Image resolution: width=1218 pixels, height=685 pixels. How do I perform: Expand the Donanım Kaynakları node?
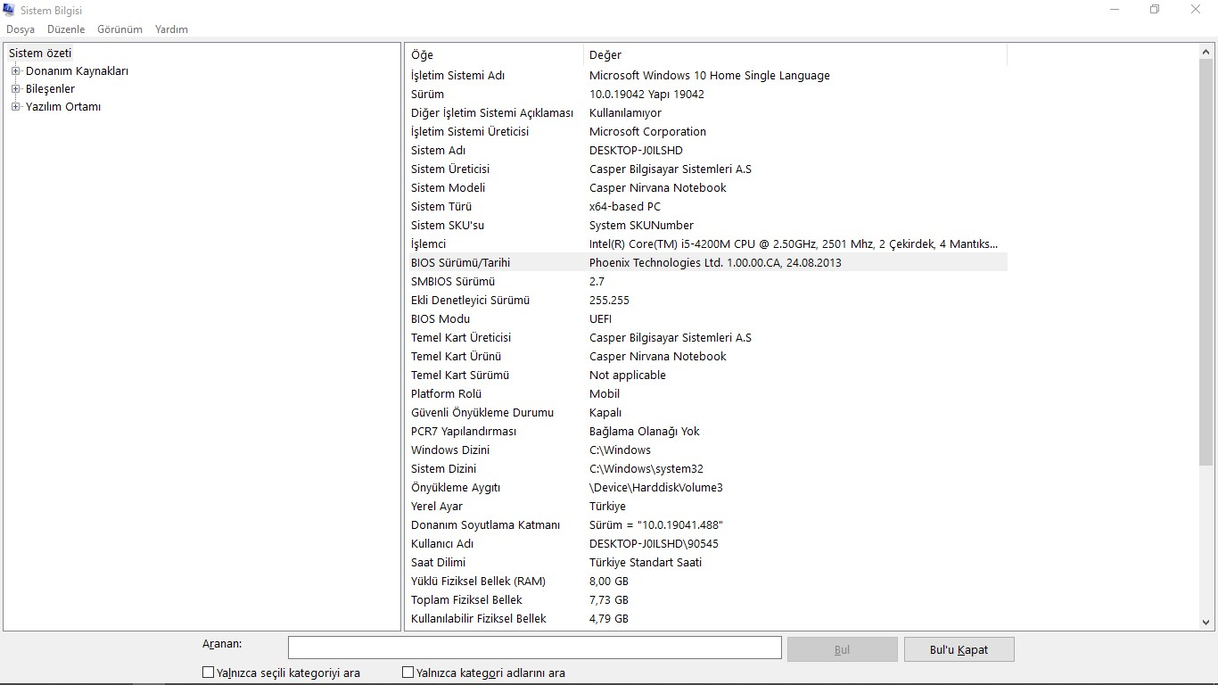[15, 71]
